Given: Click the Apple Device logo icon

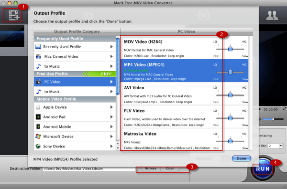Looking at the screenshot, I should click(38, 107).
